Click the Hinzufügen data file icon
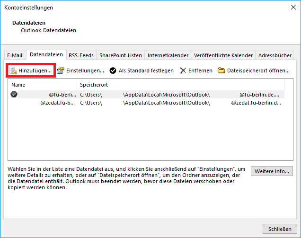301x238 pixels. 13,71
